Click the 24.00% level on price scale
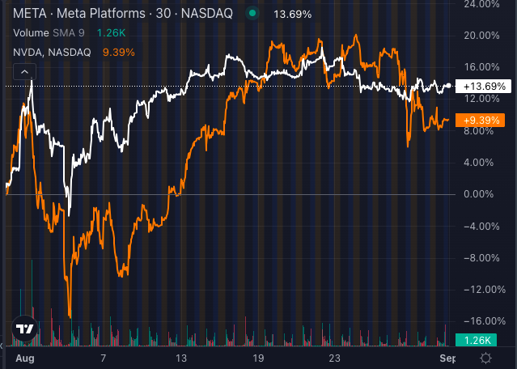This screenshot has height=369, width=517. pos(479,4)
